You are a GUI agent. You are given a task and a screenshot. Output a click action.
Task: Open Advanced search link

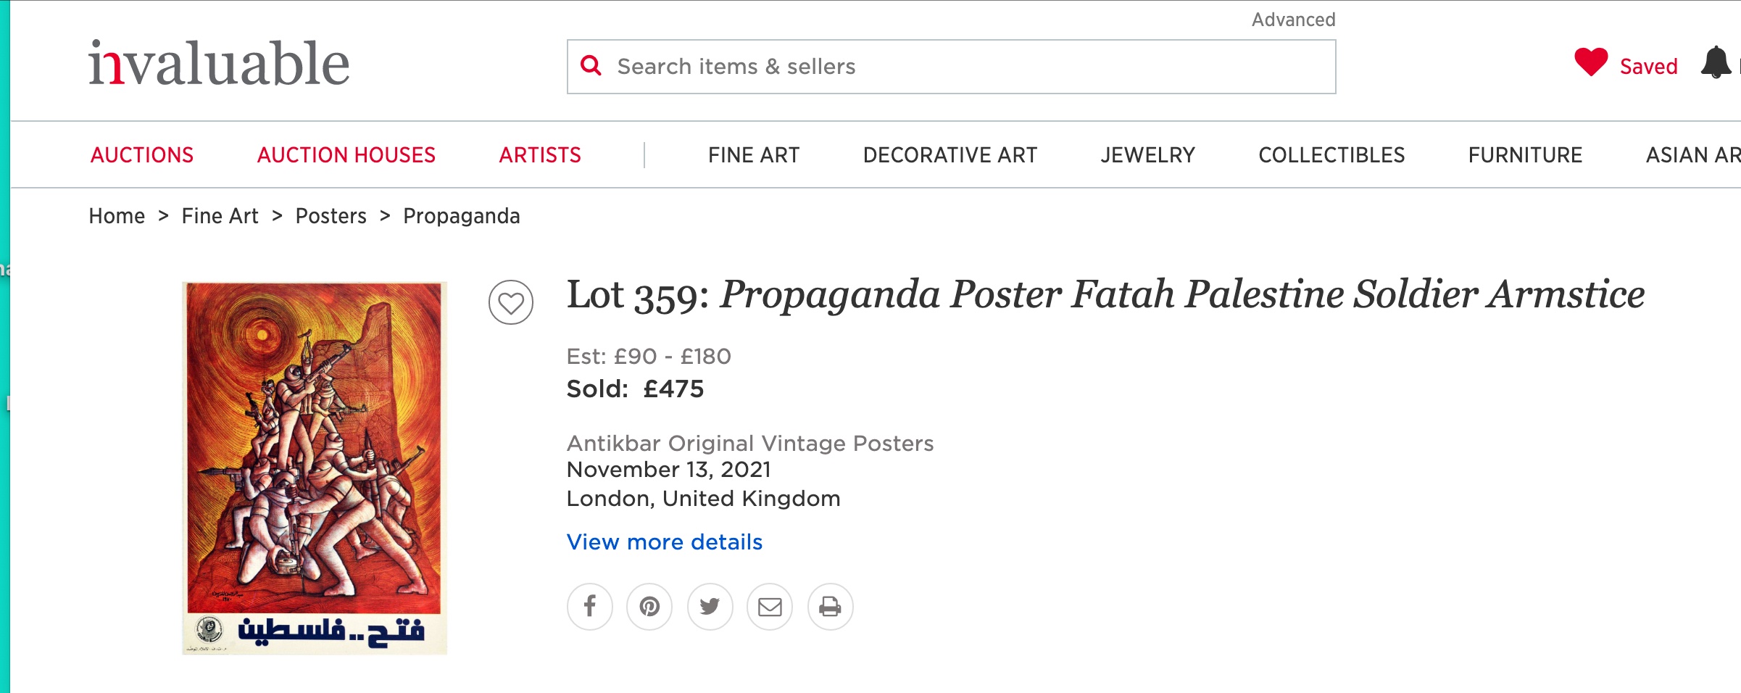[x=1293, y=20]
